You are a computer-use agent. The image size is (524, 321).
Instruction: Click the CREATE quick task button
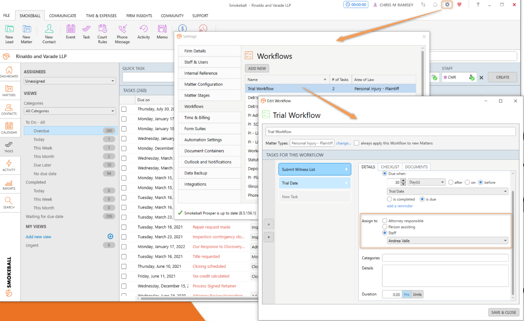pyautogui.click(x=502, y=77)
